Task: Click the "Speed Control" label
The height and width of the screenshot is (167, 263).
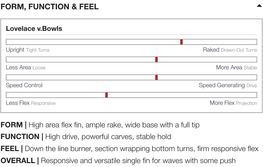Action: (24, 85)
